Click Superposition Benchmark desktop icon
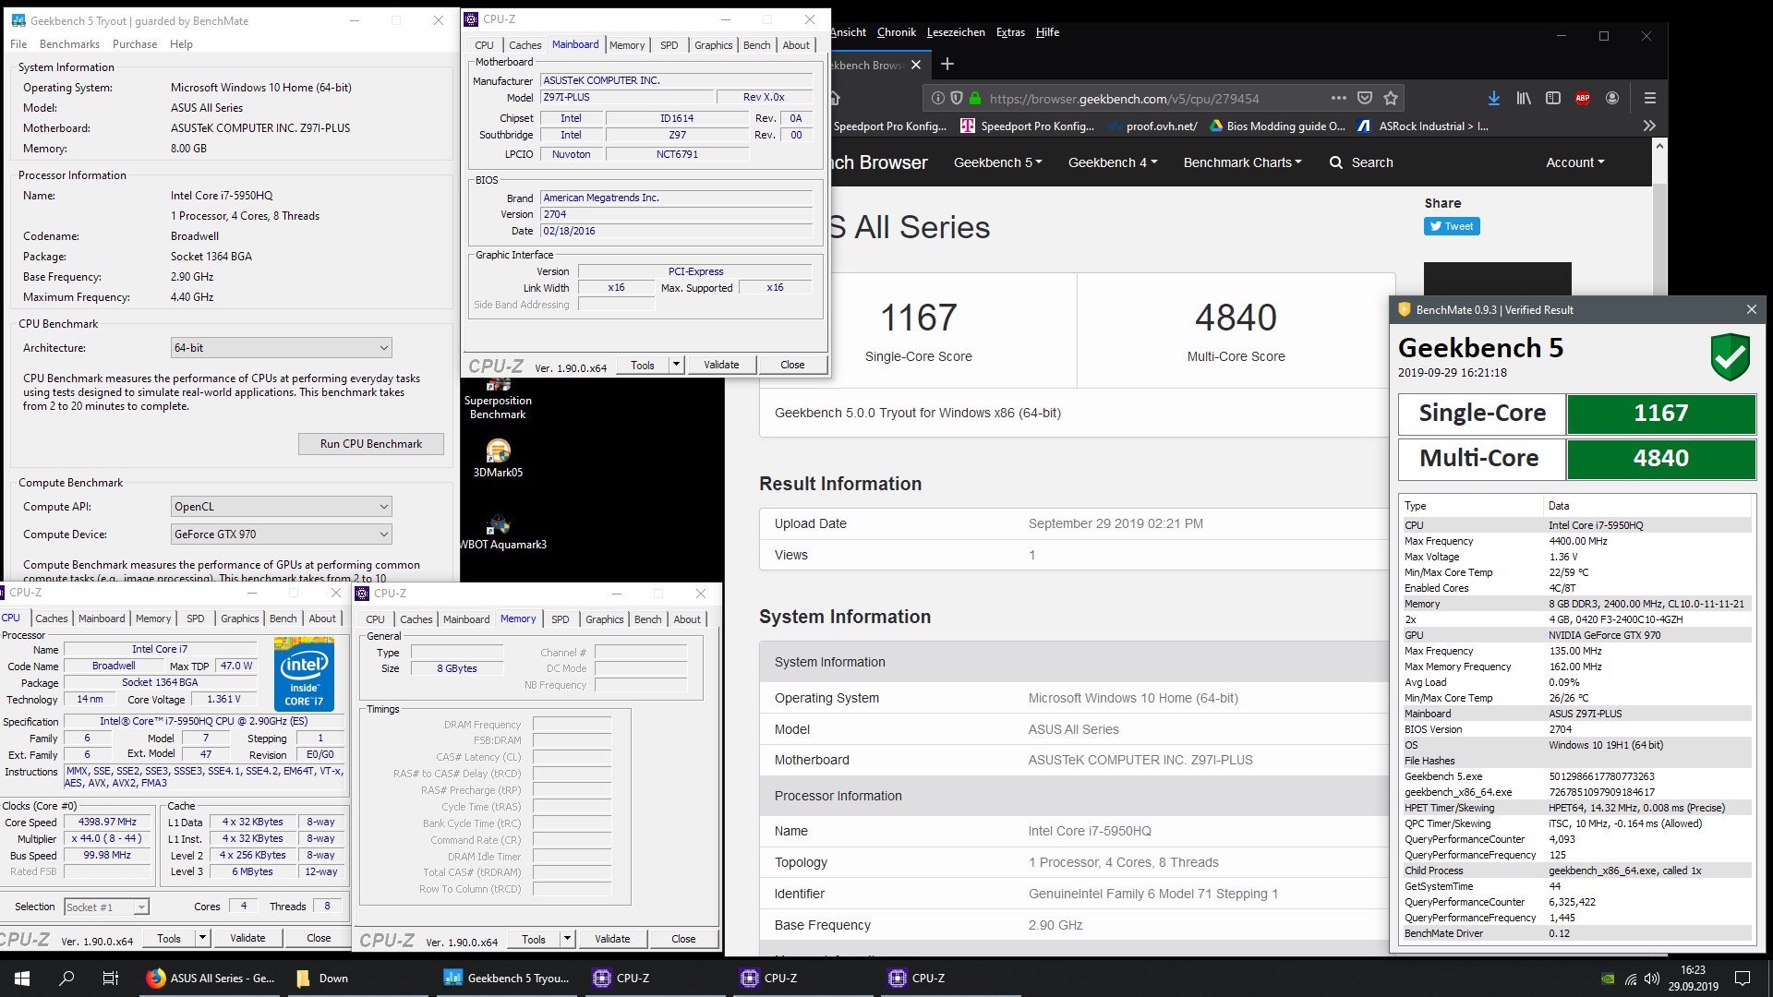The height and width of the screenshot is (997, 1773). click(498, 399)
